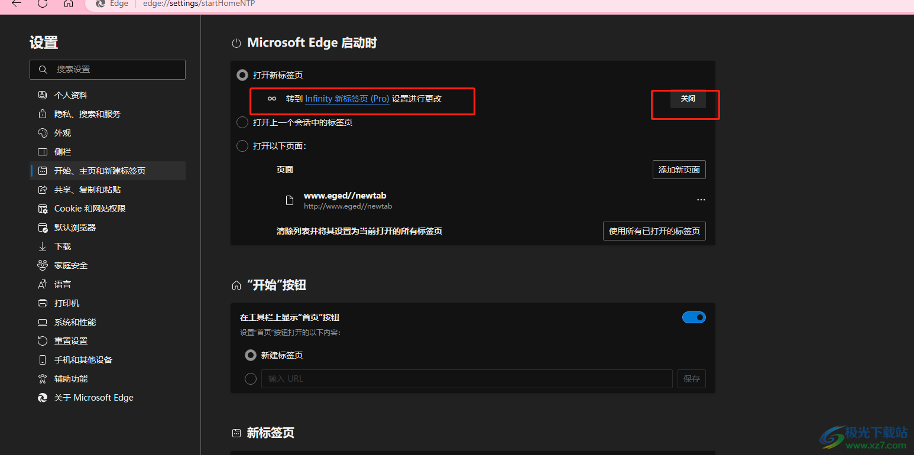Click the 重置设置 reset icon
Screen dimensions: 914x455
pos(43,341)
